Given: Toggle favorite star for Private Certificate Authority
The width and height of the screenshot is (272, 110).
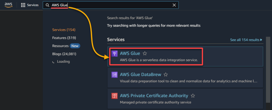Looking at the screenshot, I should click(193, 96).
